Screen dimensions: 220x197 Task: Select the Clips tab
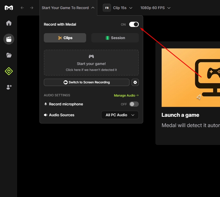point(65,38)
